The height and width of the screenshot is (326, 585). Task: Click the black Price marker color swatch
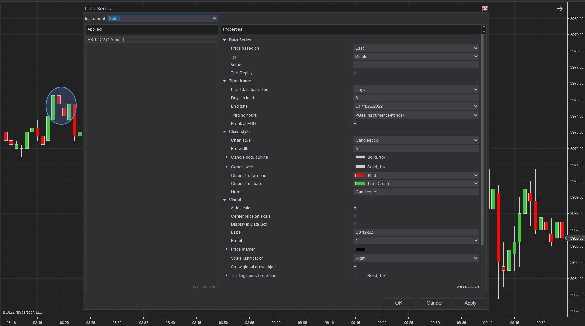[x=360, y=249]
